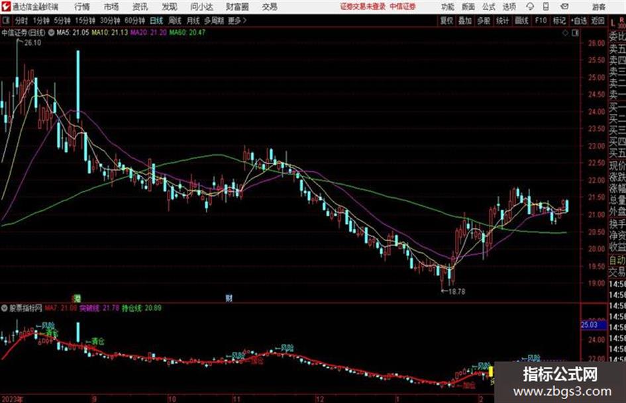Click 证券交易未登录 login text
This screenshot has height=403, width=626.
362,7
